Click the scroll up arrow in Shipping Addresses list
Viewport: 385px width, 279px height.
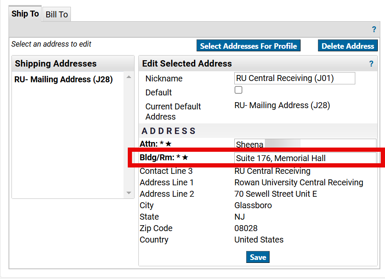coord(129,77)
